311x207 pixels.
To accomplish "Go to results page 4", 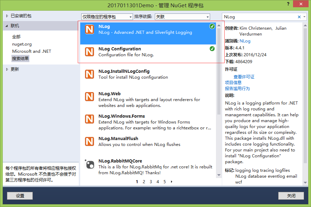I will (158, 182).
